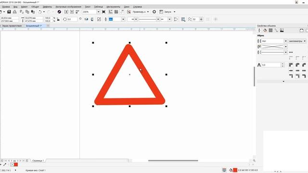Click the wrap text icon
Viewport: 308px width, 173px height.
click(183, 19)
